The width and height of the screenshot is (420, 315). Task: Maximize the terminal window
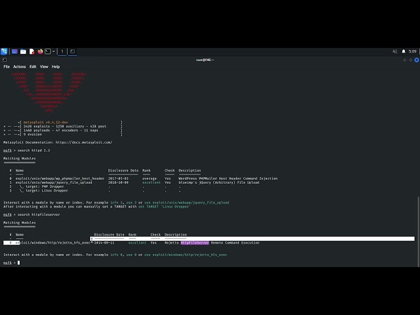click(411, 60)
